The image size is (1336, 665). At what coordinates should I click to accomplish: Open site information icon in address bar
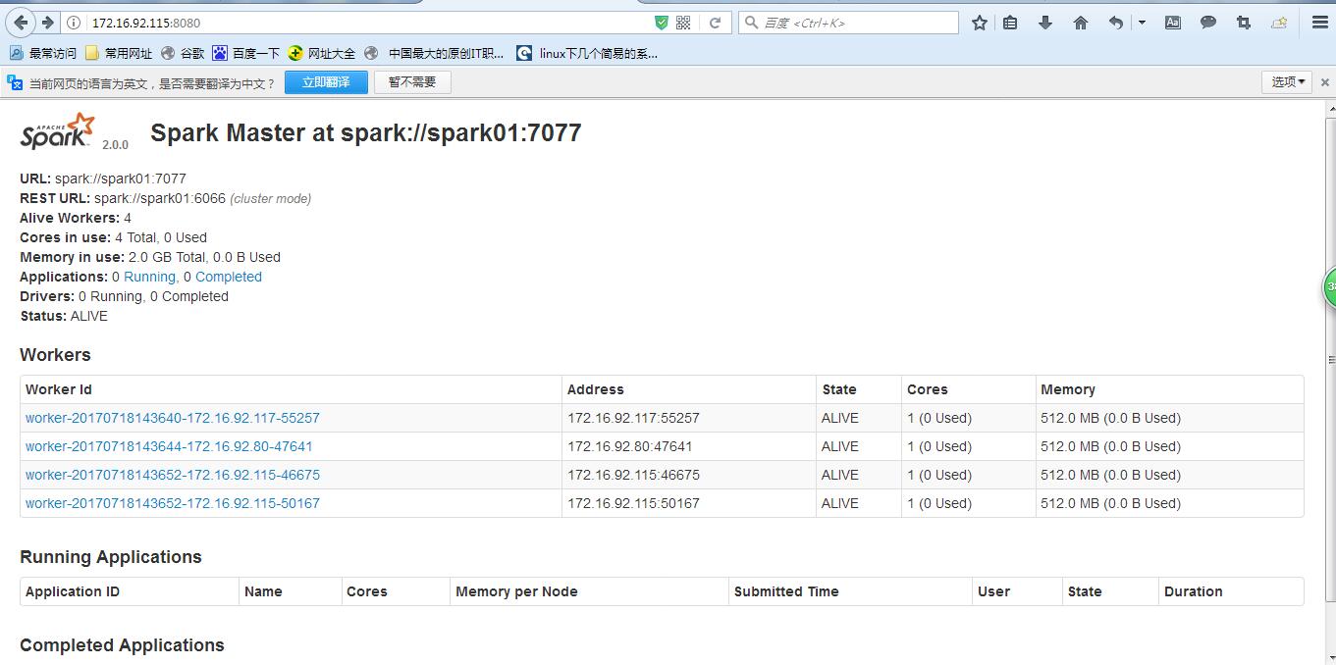tap(76, 23)
